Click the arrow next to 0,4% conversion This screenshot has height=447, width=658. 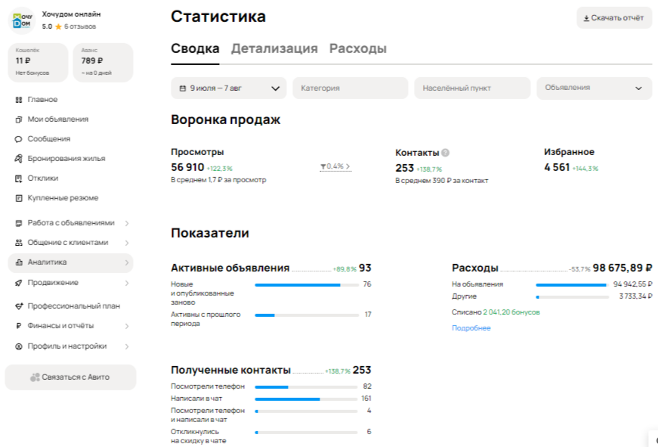coord(348,166)
